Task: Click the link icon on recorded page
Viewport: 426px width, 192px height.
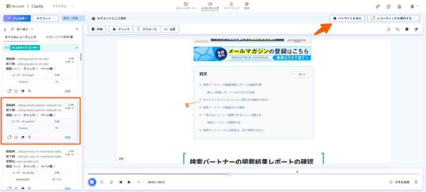Action: point(121,159)
